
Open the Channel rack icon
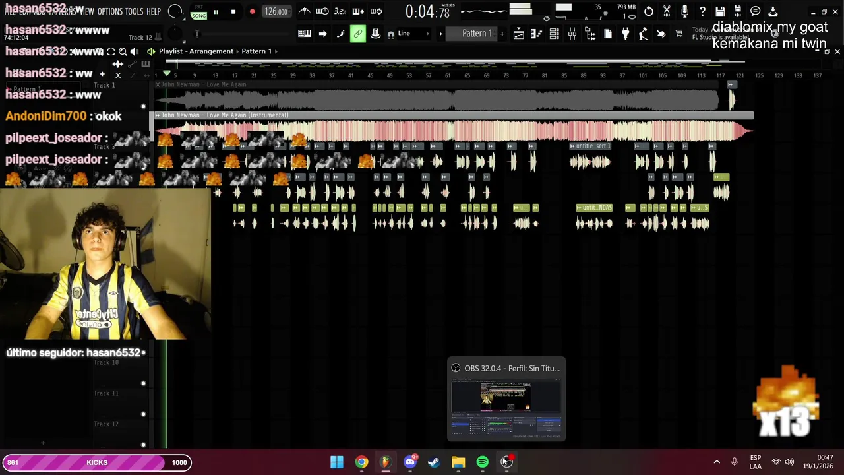click(x=555, y=34)
